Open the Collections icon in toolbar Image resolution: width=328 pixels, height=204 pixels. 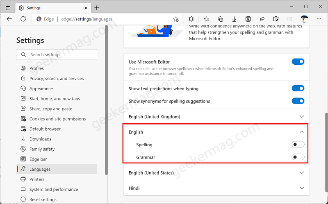(x=220, y=19)
